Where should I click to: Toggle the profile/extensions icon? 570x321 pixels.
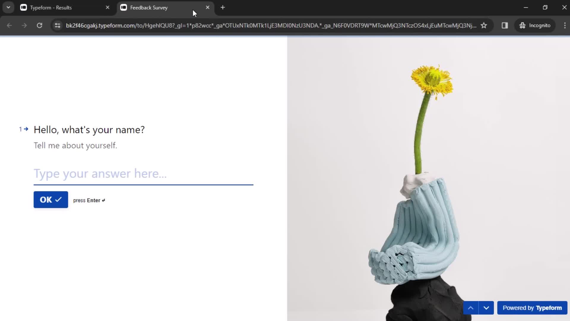505,25
